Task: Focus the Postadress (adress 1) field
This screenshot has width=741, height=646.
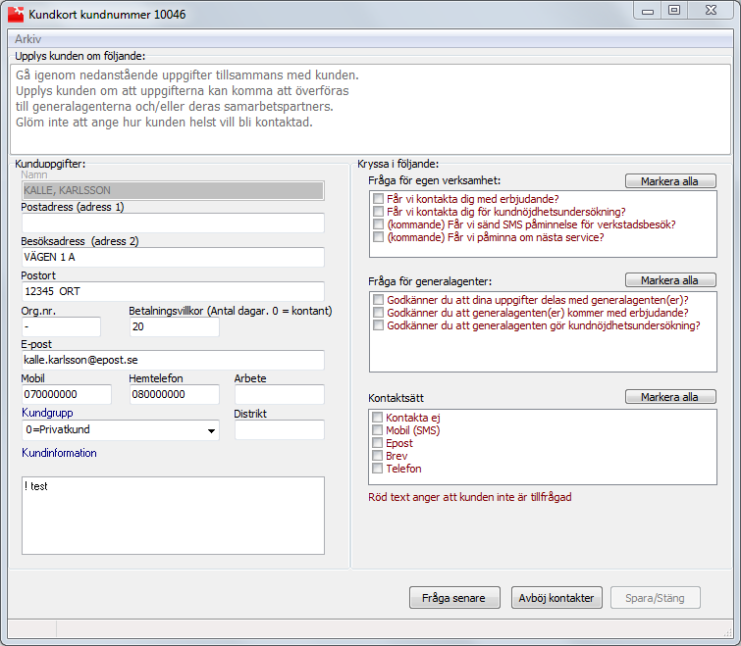Action: pyautogui.click(x=173, y=223)
